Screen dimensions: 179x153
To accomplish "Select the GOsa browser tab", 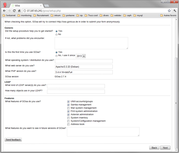I will [26, 6].
